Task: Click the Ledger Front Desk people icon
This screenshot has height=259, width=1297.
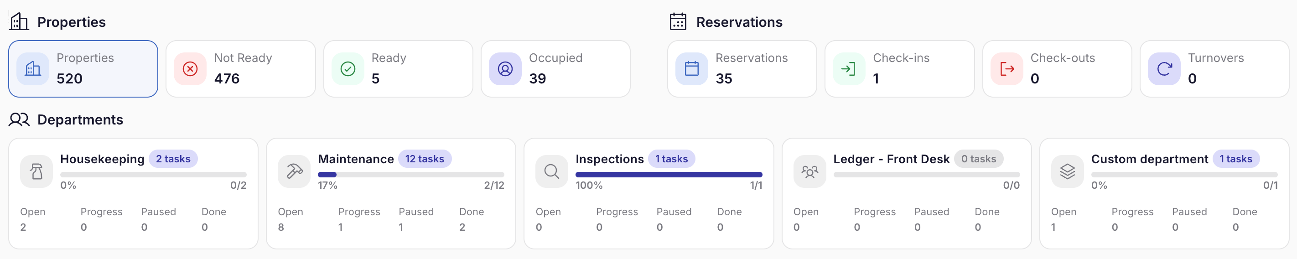Action: click(x=809, y=172)
